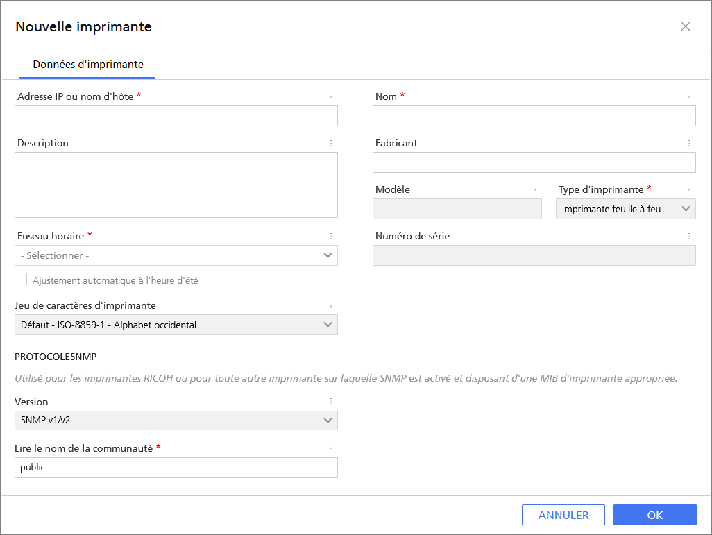Viewport: 712px width, 535px height.
Task: Click help icon for SNMP Version
Action: click(331, 401)
